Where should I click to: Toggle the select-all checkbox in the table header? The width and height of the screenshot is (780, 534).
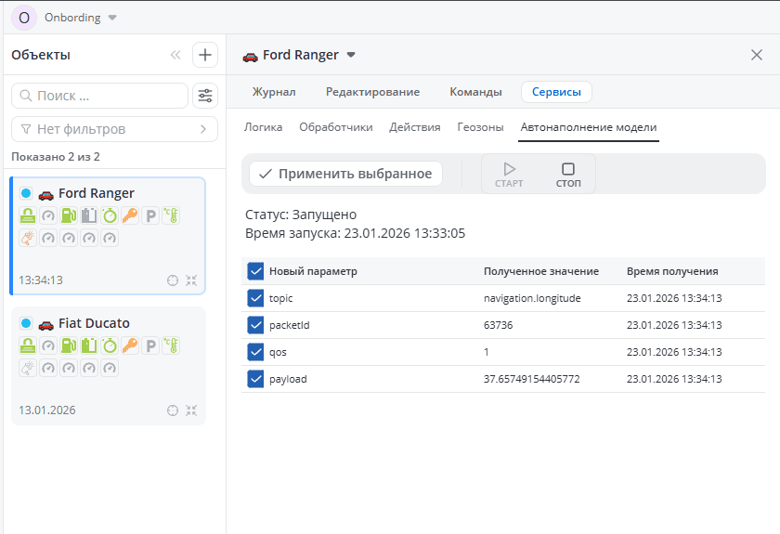tap(256, 271)
